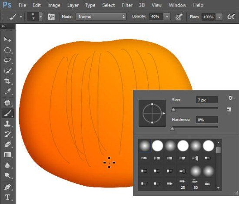Select the Quick Selection tool
The height and width of the screenshot is (204, 239).
click(x=7, y=71)
